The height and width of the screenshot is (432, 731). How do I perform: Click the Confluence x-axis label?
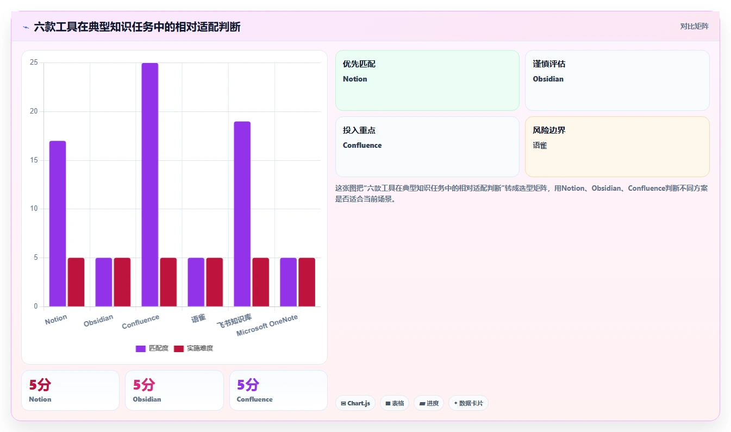coord(141,322)
